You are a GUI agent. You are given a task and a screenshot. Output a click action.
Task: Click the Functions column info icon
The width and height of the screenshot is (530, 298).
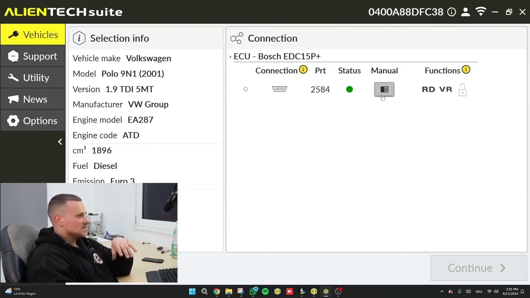(466, 70)
